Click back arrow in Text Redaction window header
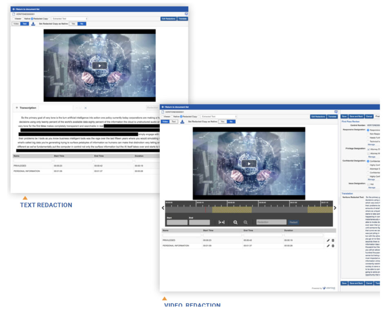The width and height of the screenshot is (388, 312). pos(13,9)
